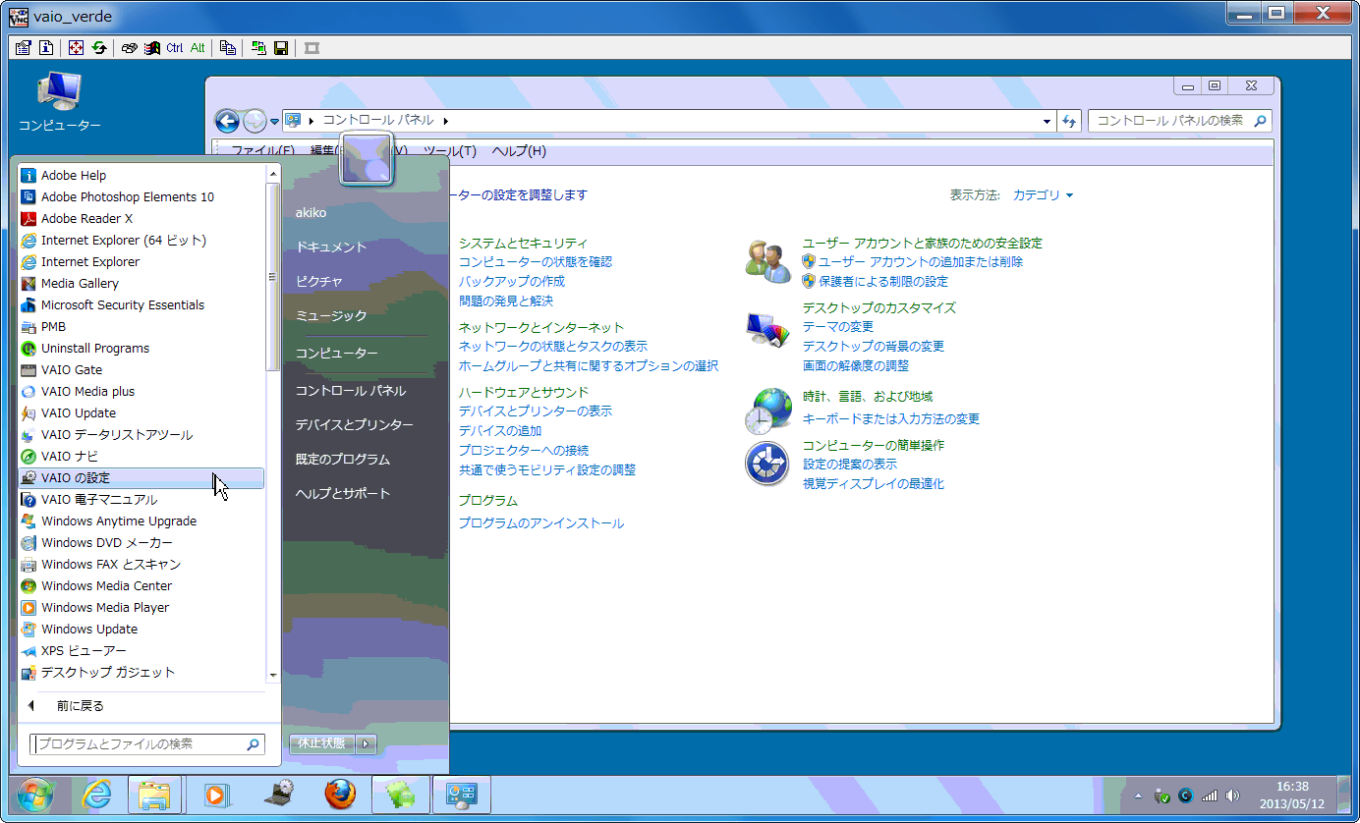Launch VAIO の設定 from program list
This screenshot has height=823, width=1360.
pyautogui.click(x=142, y=478)
